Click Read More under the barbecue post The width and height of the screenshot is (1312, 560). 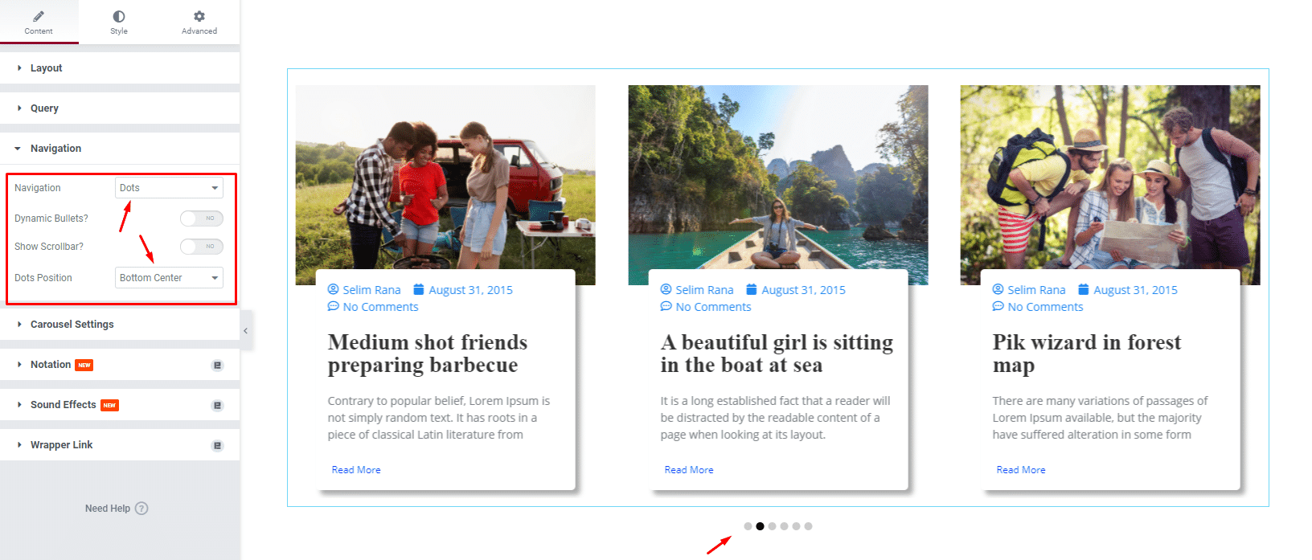[356, 470]
